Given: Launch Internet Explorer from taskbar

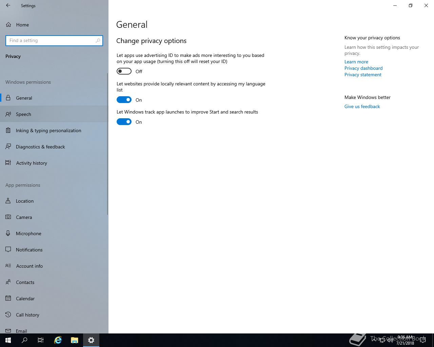Looking at the screenshot, I should [58, 340].
